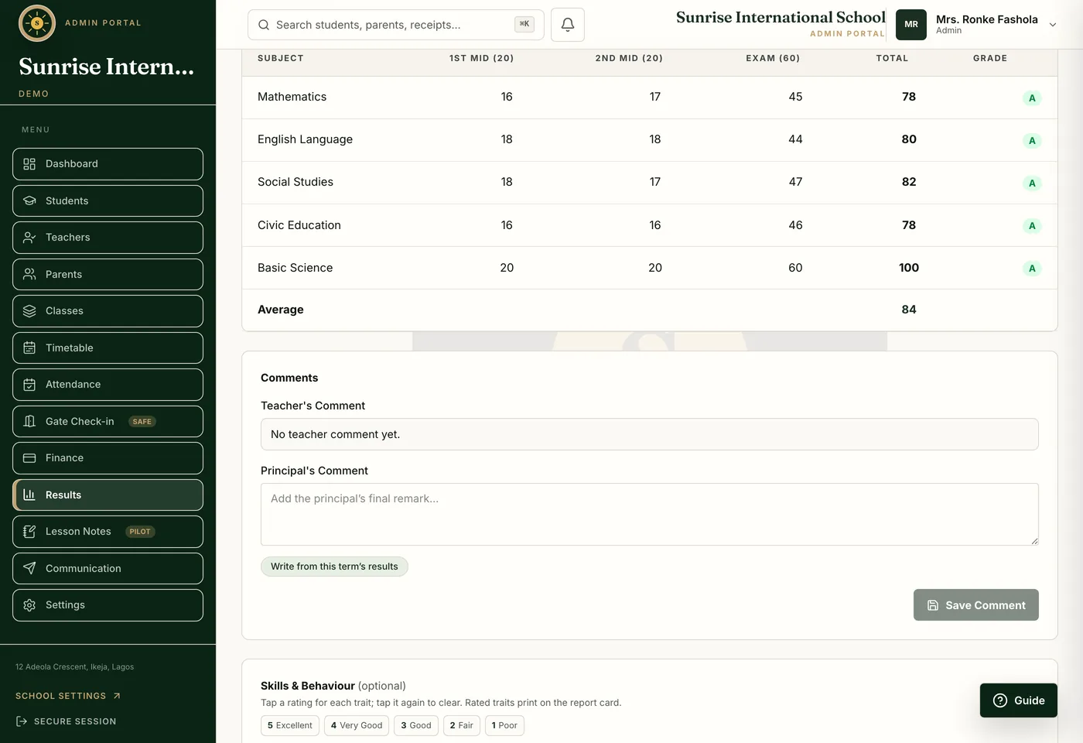Open the Dashboard menu item
This screenshot has width=1083, height=743.
tap(108, 164)
